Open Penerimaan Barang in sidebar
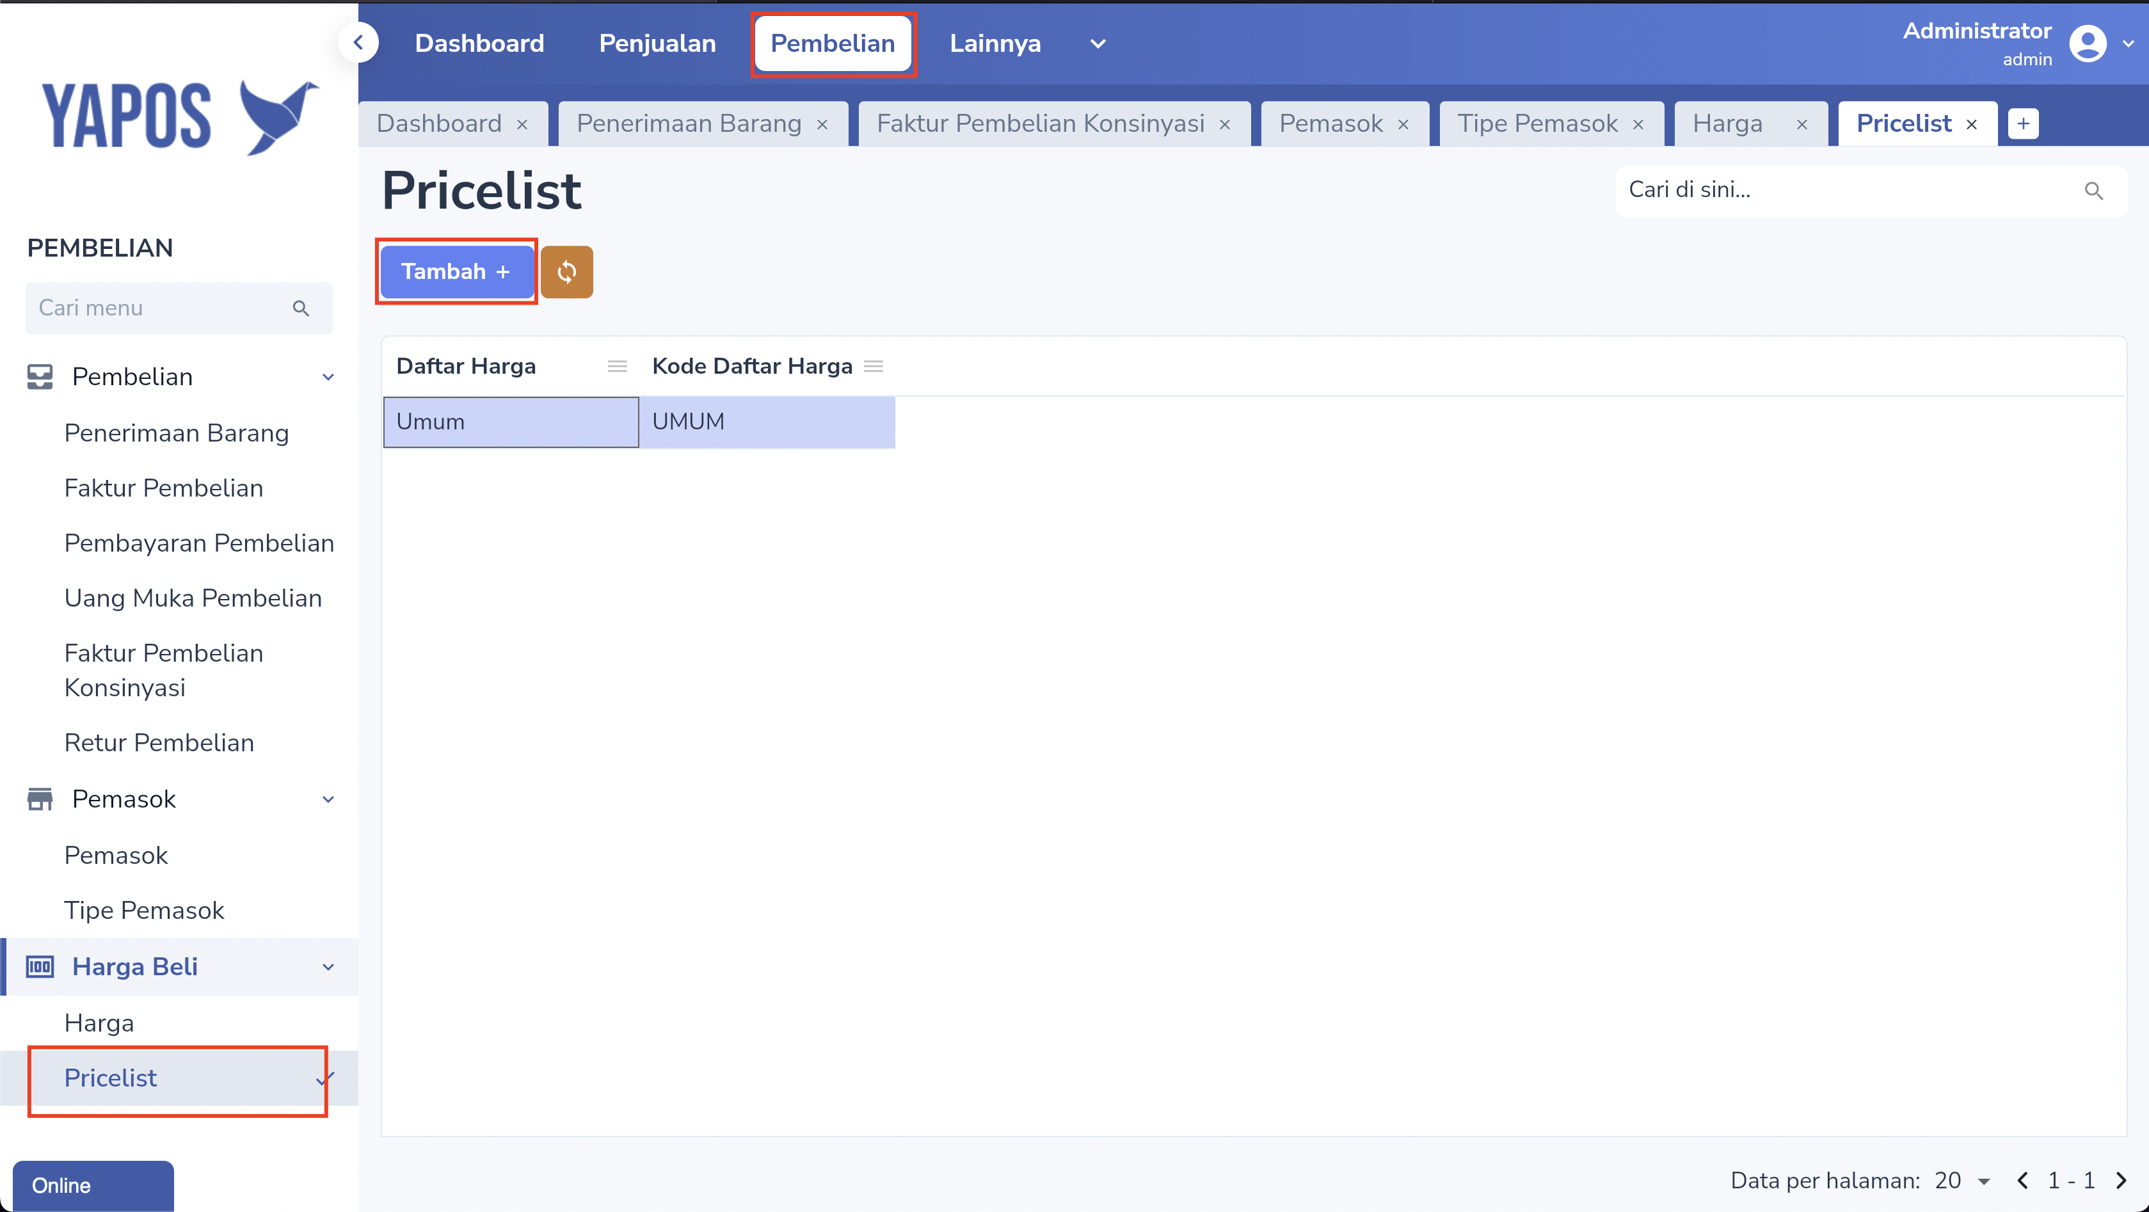This screenshot has height=1212, width=2149. (x=177, y=433)
